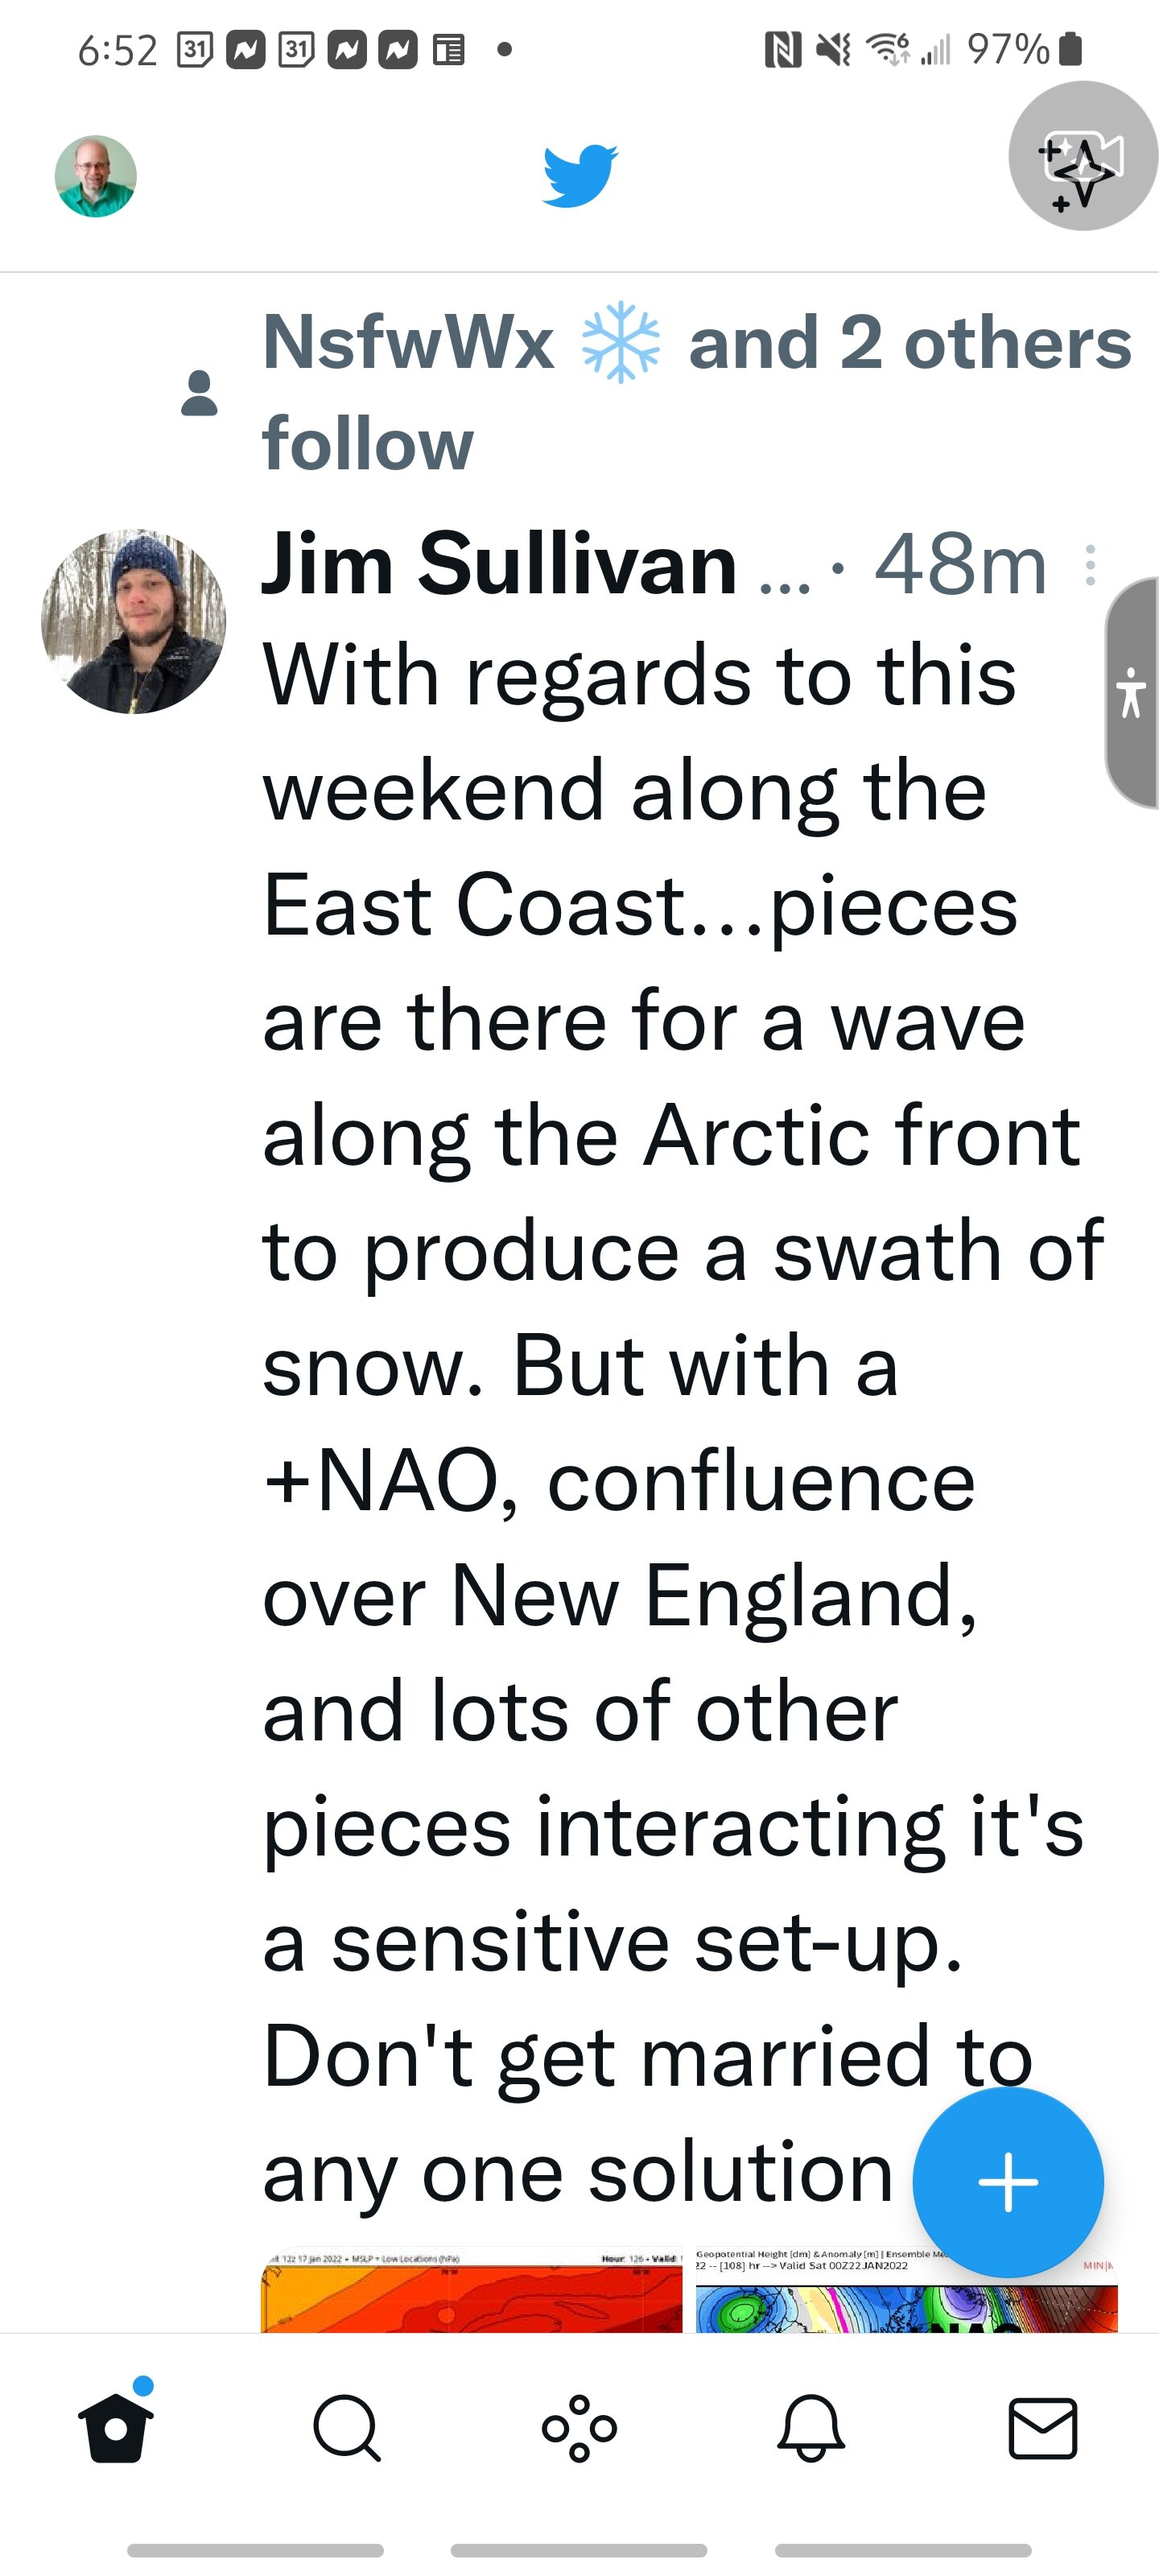Tap 'NsfwWx and 2 others follow' text

[697, 392]
